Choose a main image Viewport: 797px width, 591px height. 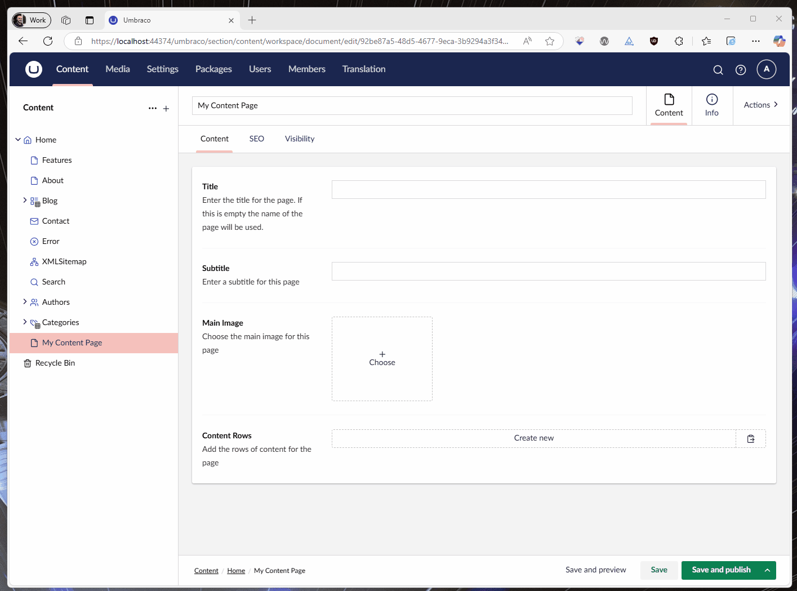click(382, 359)
